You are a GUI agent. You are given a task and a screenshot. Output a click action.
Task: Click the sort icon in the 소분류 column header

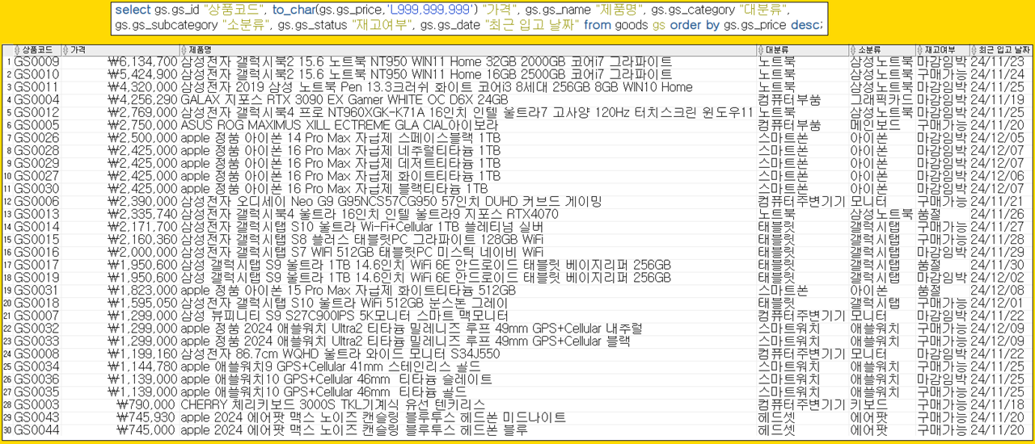click(854, 50)
